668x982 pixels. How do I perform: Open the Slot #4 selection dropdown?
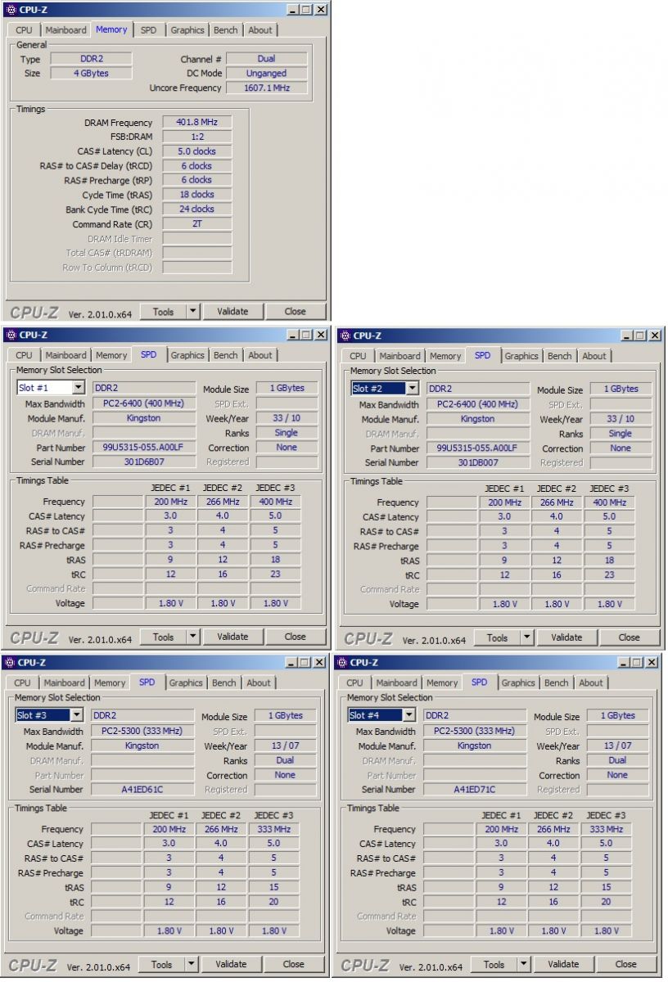coord(409,715)
